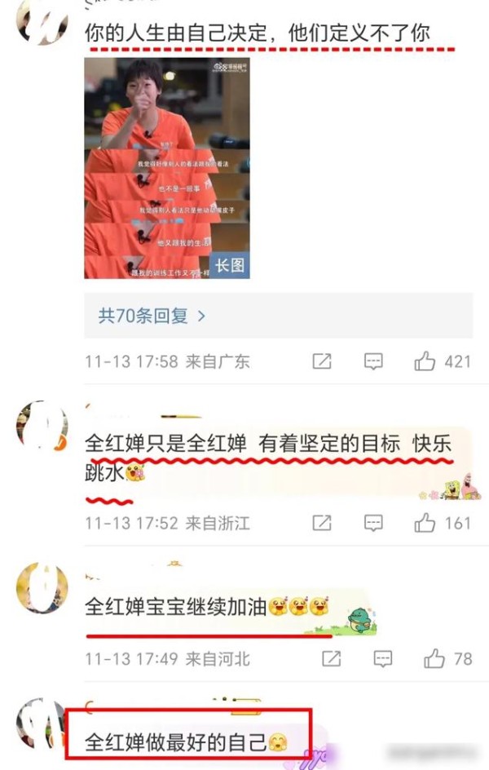Like the Hebei comment with 78 likes

434,658
